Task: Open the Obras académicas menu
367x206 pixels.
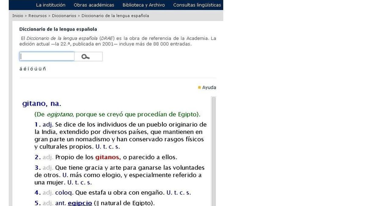Action: 94,5
